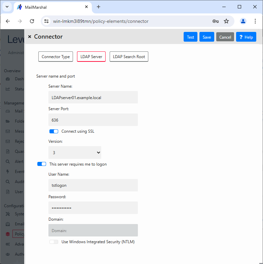This screenshot has height=264, width=263.
Task: Select the LDAP Server tab
Action: click(x=91, y=56)
